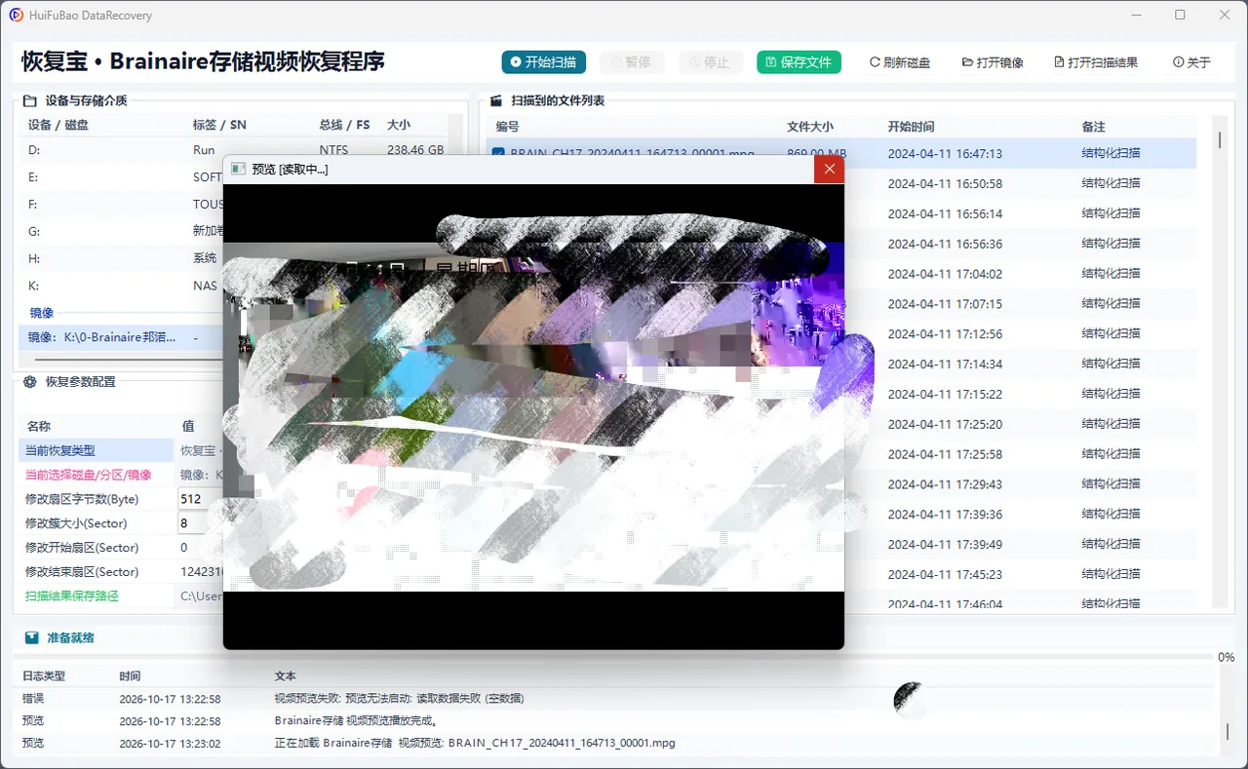The image size is (1248, 769).
Task: Click the 错误 log entry at 13:22:58
Action: coord(614,699)
